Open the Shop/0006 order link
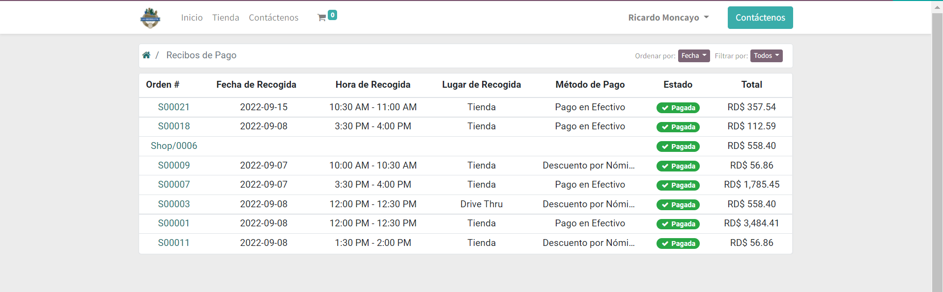943x292 pixels. coord(173,146)
